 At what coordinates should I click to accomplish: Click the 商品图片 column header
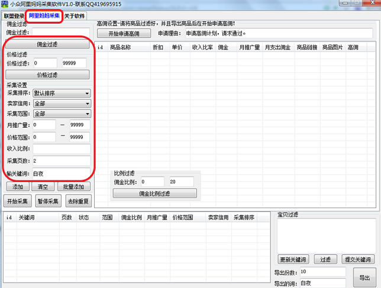[x=332, y=47]
